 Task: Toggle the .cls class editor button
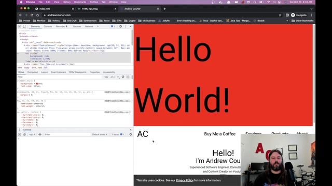[113, 77]
